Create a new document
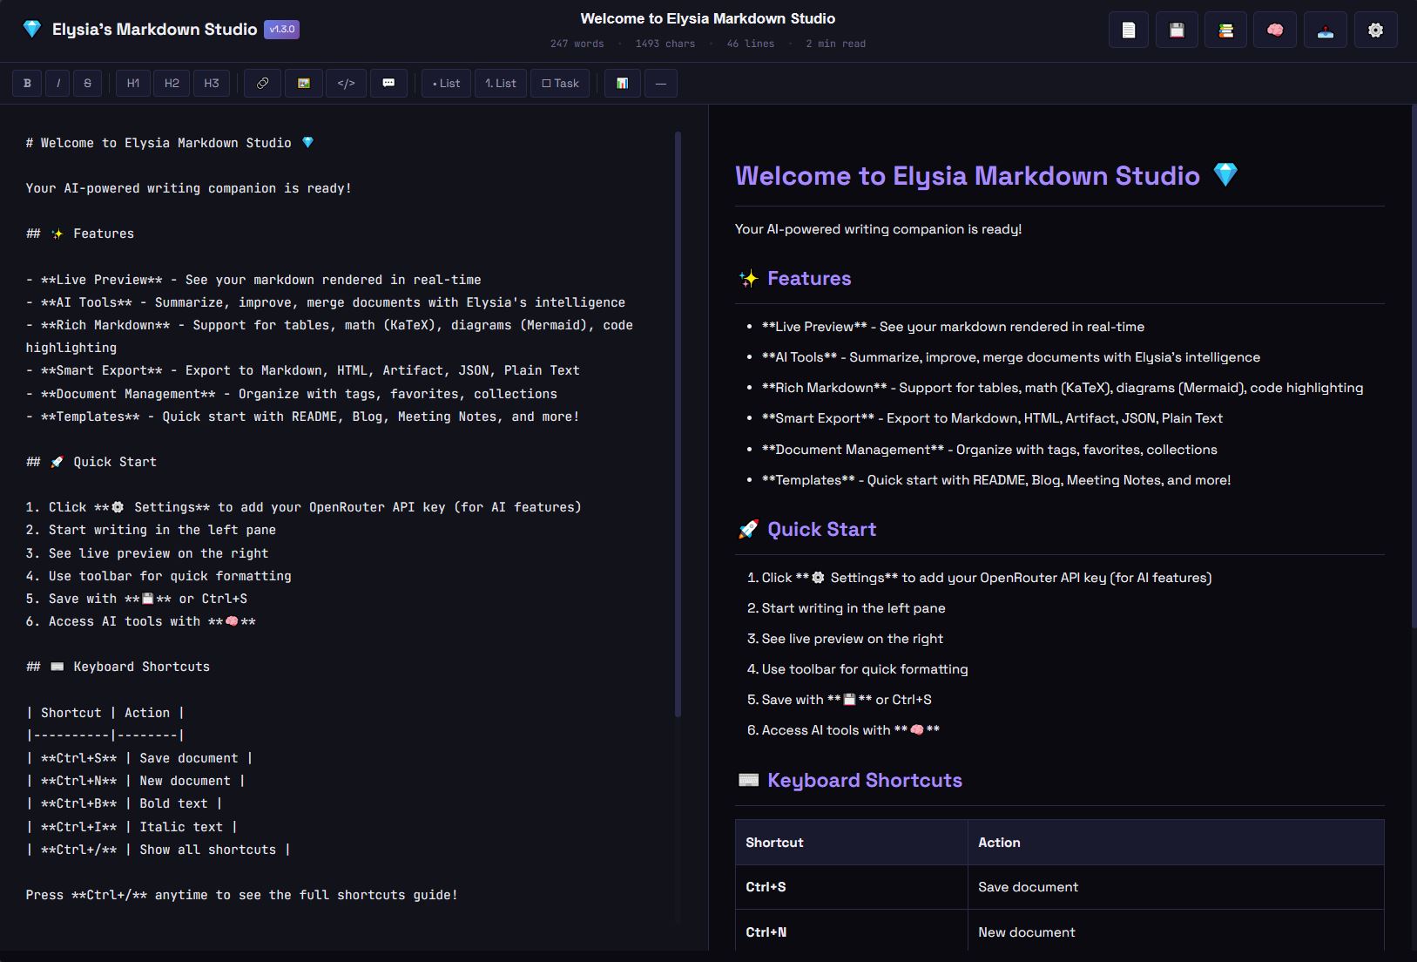The image size is (1417, 962). pos(1128,29)
